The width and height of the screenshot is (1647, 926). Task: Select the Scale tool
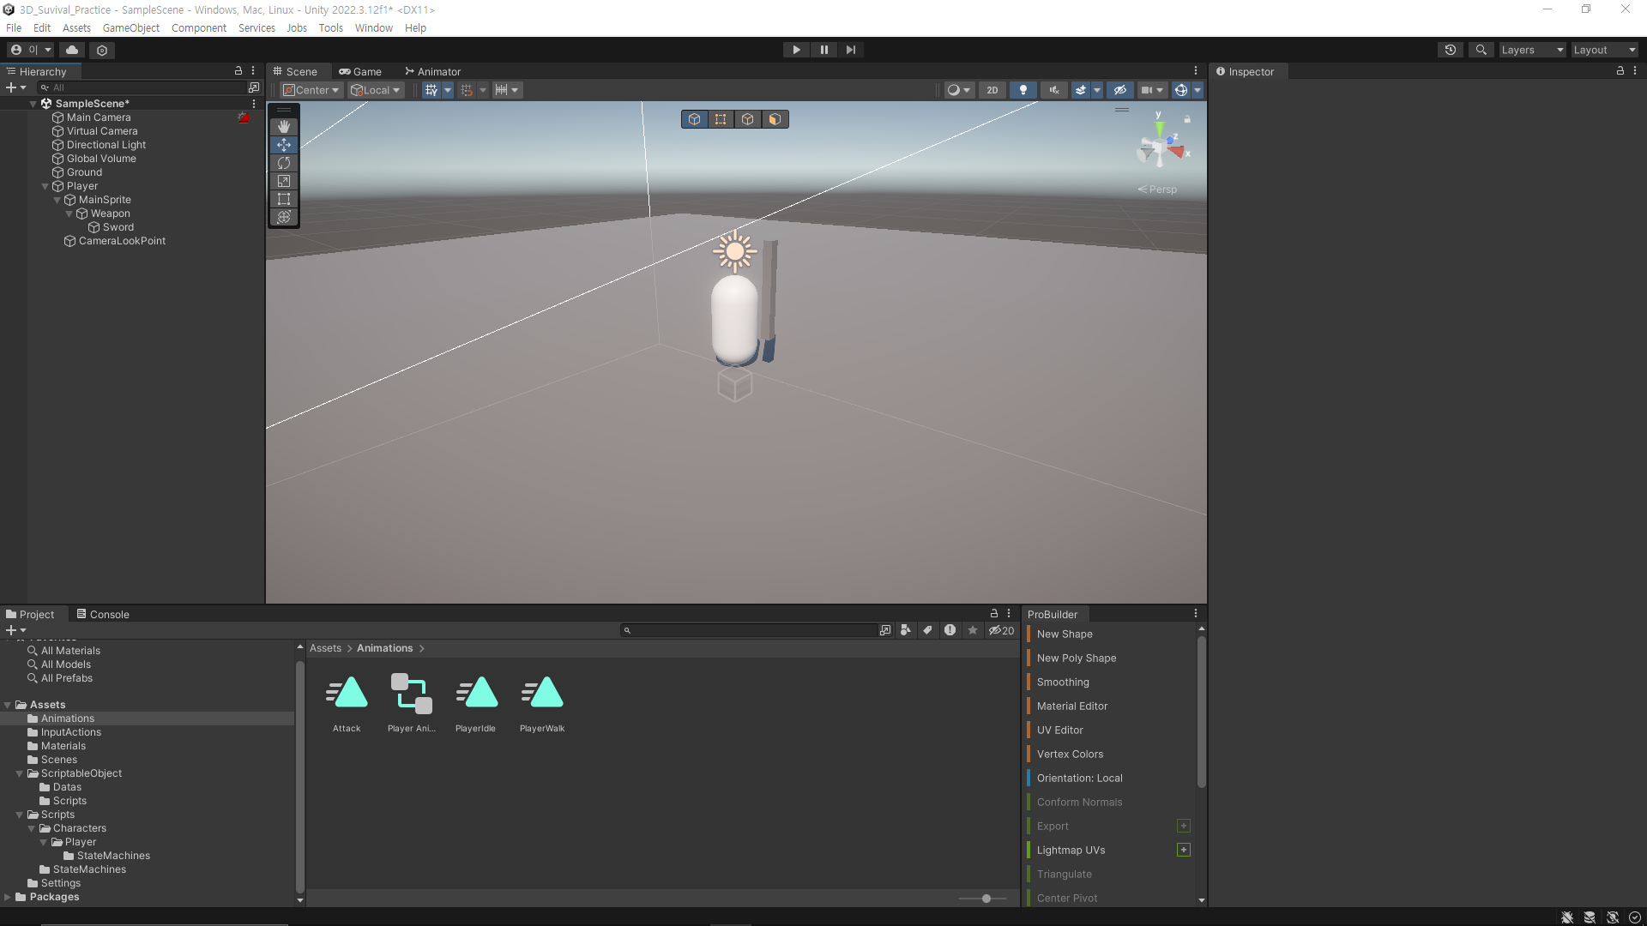pos(284,181)
